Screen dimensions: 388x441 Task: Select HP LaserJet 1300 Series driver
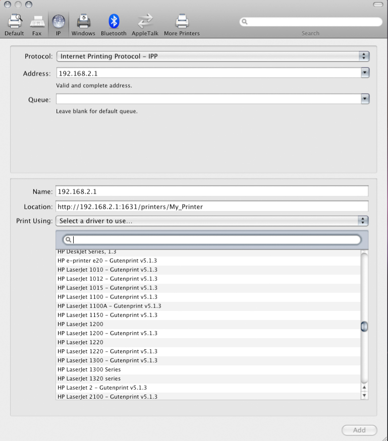(x=208, y=369)
